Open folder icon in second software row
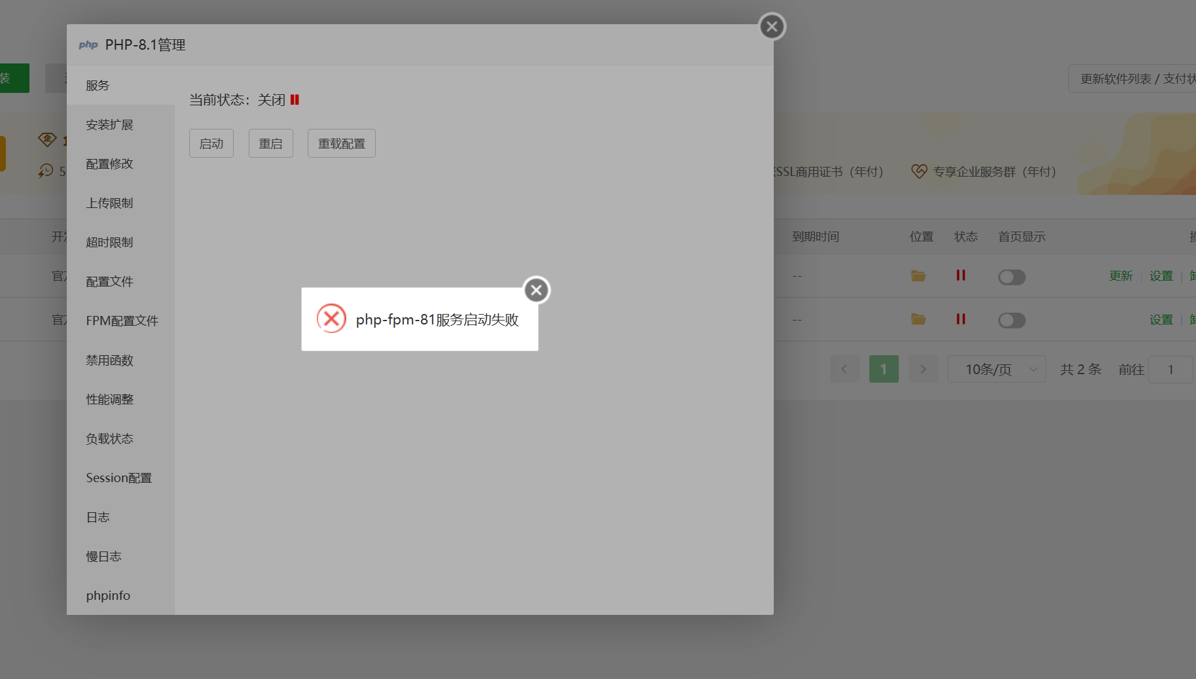Screen dimensions: 1196x679 pyautogui.click(x=918, y=319)
